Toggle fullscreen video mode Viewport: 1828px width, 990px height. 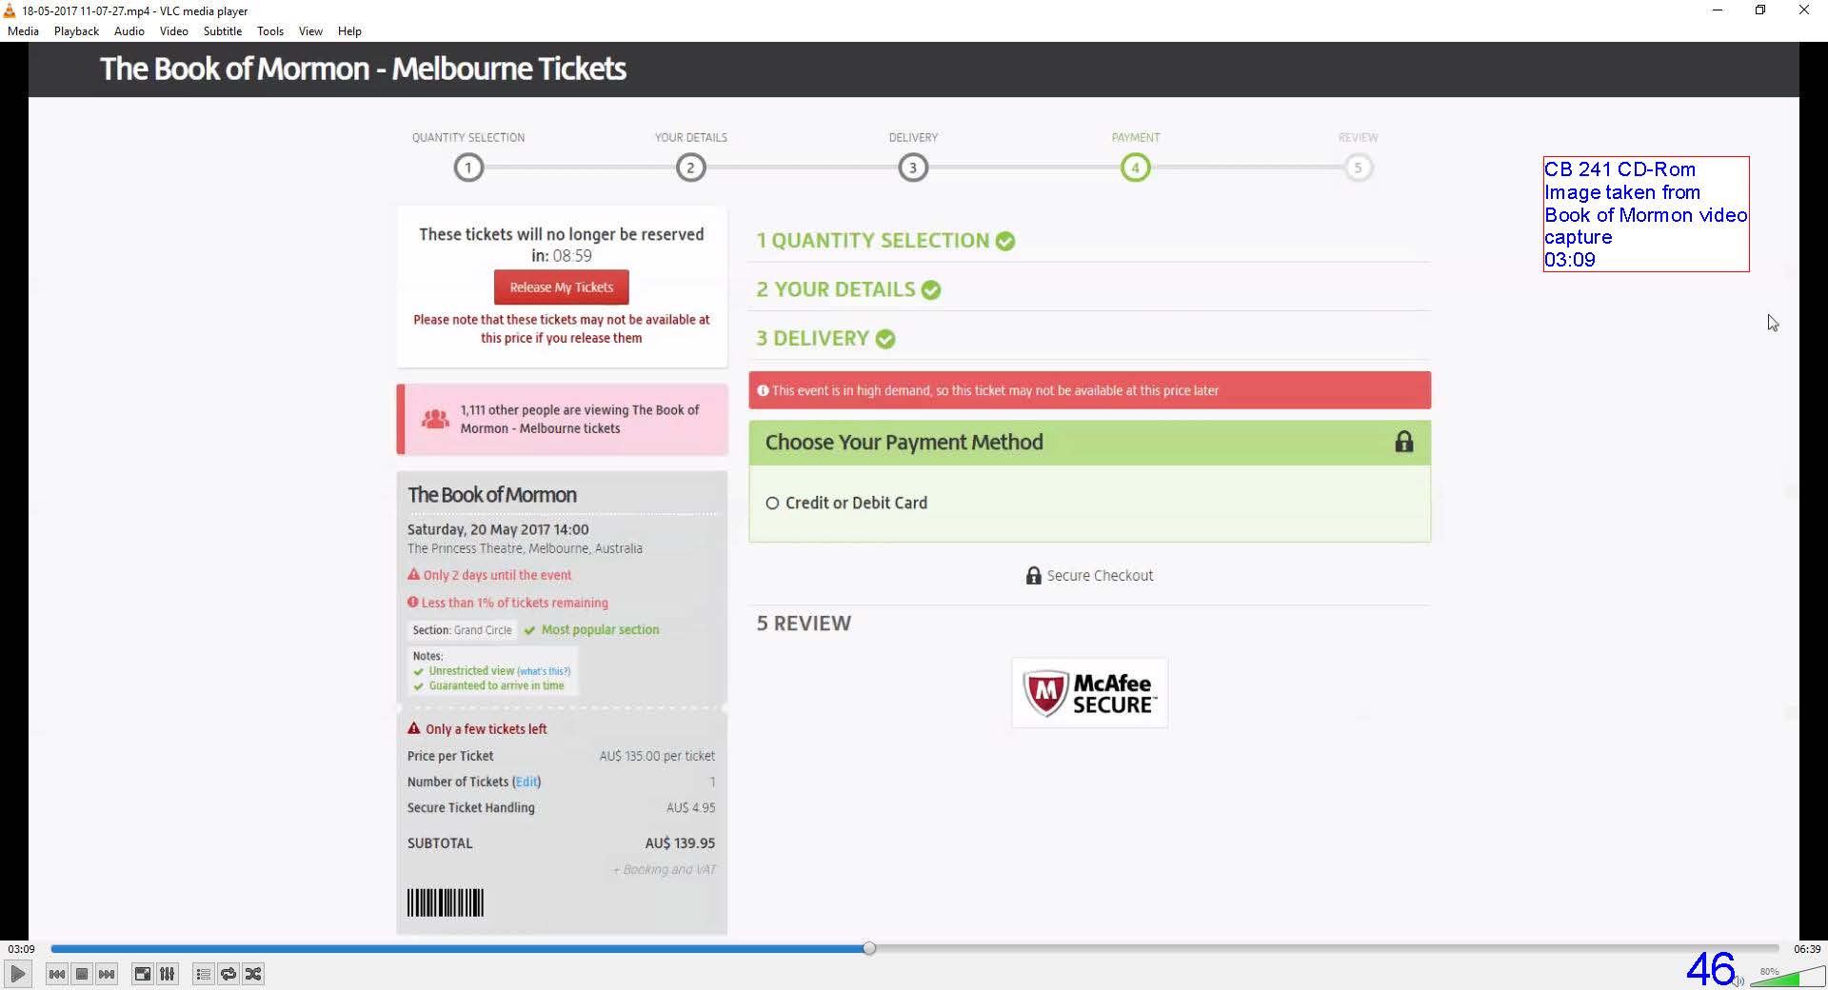[x=142, y=974]
